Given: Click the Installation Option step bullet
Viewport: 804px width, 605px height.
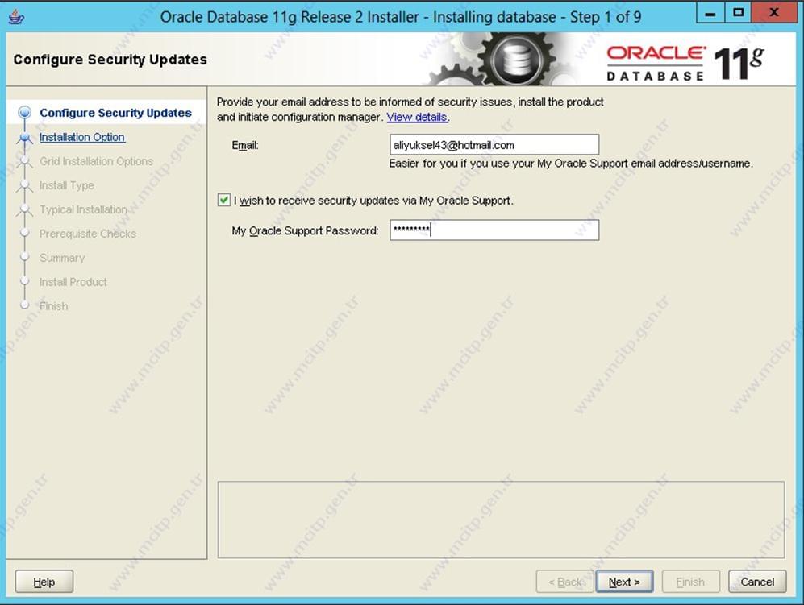Looking at the screenshot, I should coord(24,137).
